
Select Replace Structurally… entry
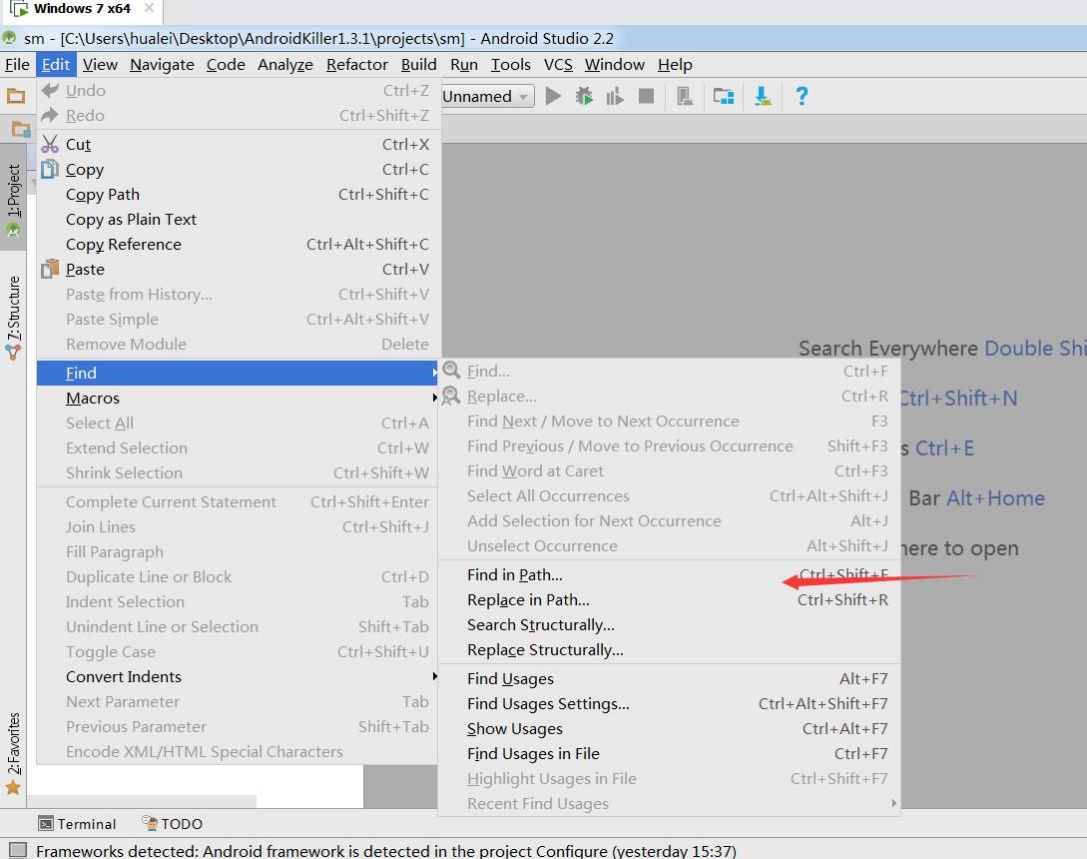[670, 649]
